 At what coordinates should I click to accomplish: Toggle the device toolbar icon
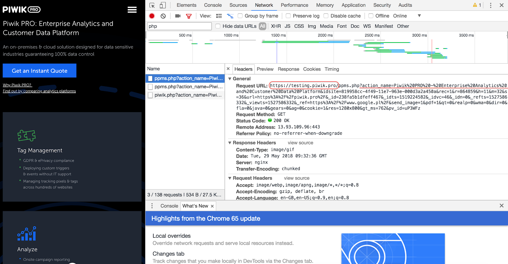163,5
